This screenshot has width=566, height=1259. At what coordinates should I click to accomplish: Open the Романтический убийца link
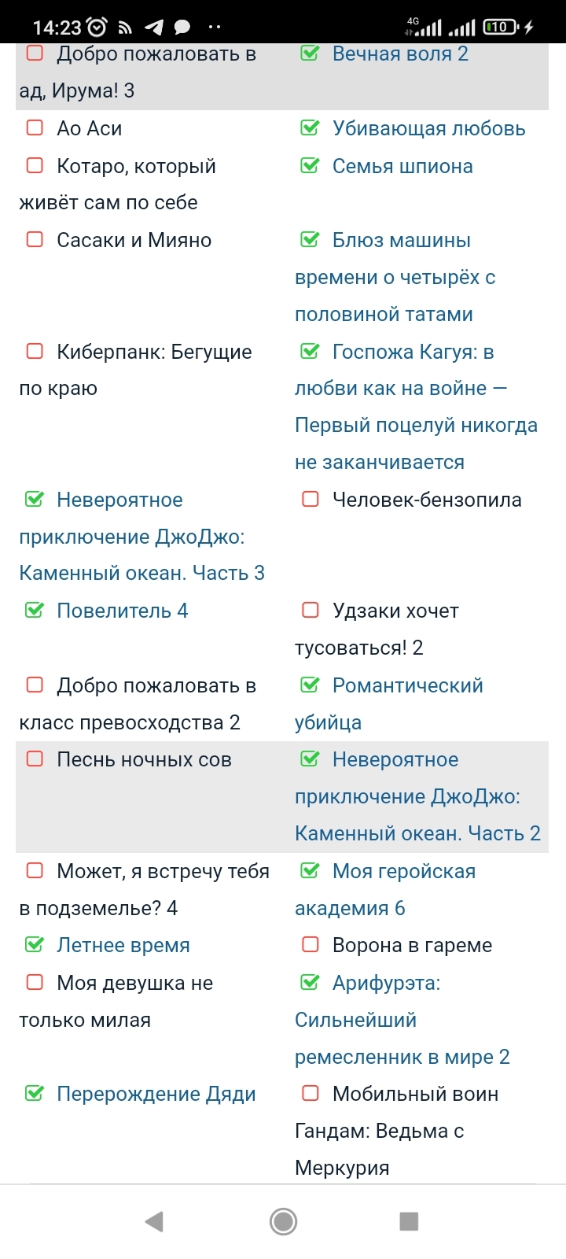tap(407, 685)
